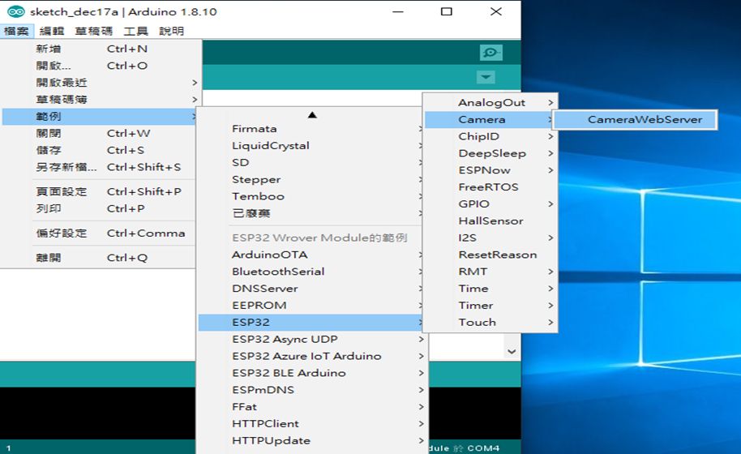The height and width of the screenshot is (454, 741).
Task: Select the Camera submenu entry
Action: (489, 120)
